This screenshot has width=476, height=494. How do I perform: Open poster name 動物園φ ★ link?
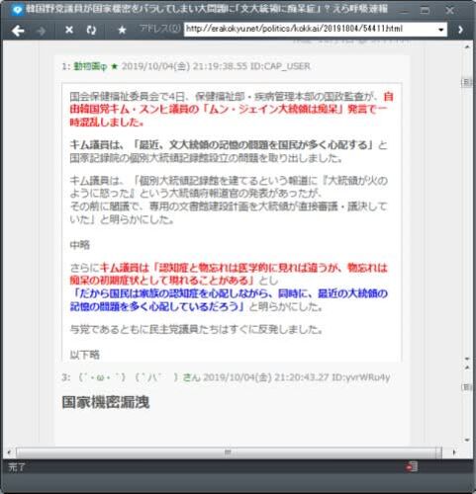90,66
